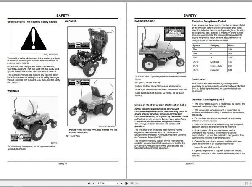Click the mower tipover warning photo
252x187 pixels.
pyautogui.click(x=34, y=119)
